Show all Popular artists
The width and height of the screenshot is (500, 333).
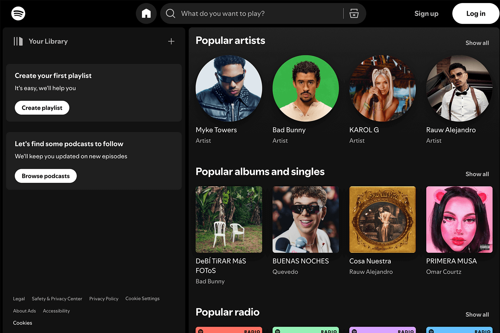click(x=477, y=43)
